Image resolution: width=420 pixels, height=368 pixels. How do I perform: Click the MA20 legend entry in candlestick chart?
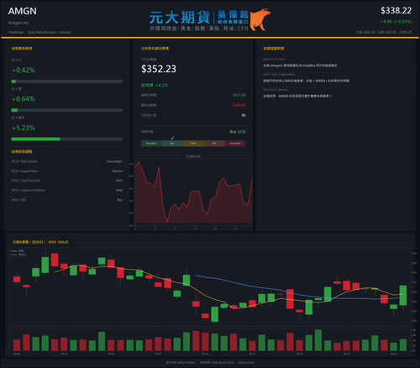tap(18, 255)
